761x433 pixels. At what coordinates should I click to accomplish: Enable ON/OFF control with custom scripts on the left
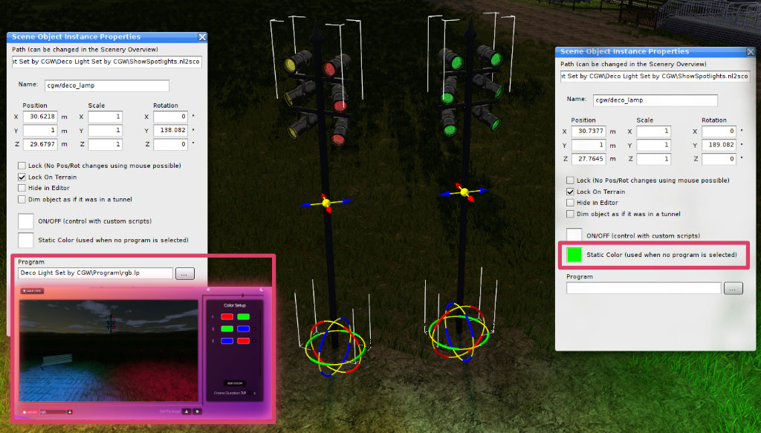click(25, 221)
